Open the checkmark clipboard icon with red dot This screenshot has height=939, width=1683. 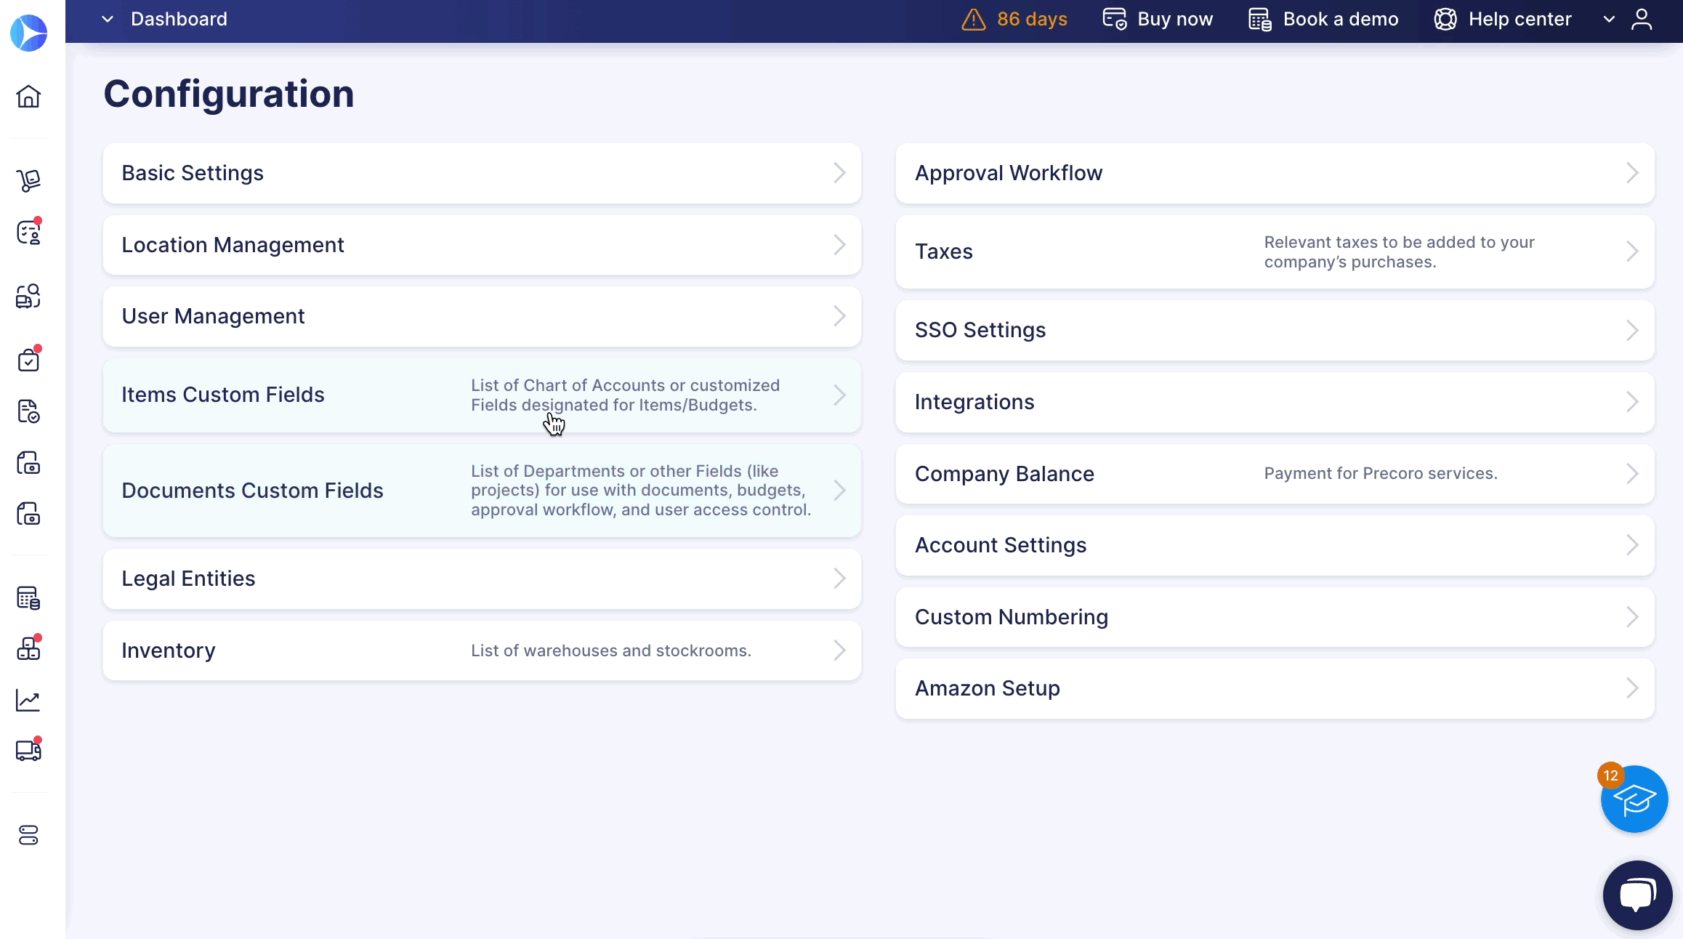[x=28, y=359]
